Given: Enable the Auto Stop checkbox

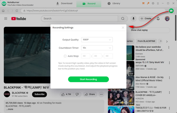Looking at the screenshot, I should (x=65, y=56).
